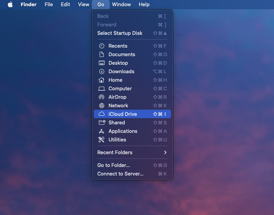Choose Connect to Server… entry
This screenshot has height=215, width=274.
coord(132,174)
